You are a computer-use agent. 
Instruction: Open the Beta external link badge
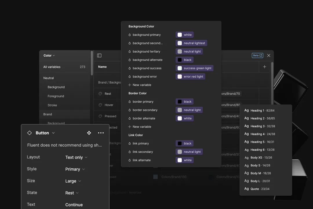click(257, 55)
